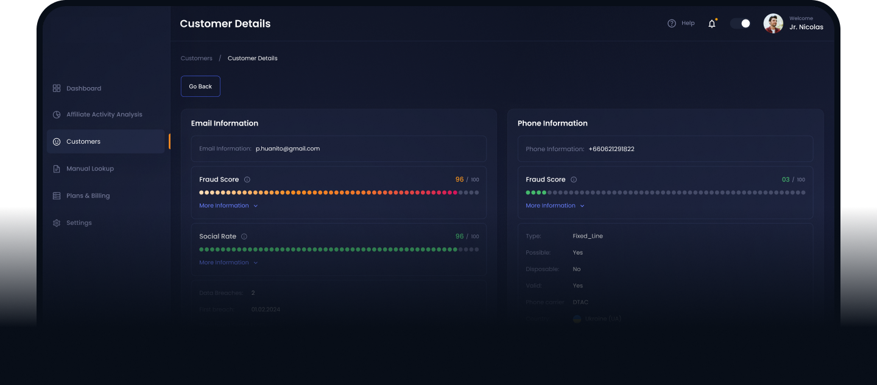
Task: Open Jr. Nicolas profile avatar
Action: (x=773, y=23)
